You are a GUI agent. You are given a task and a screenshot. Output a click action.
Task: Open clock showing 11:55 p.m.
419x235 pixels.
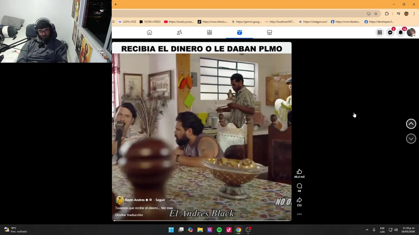[409, 230]
